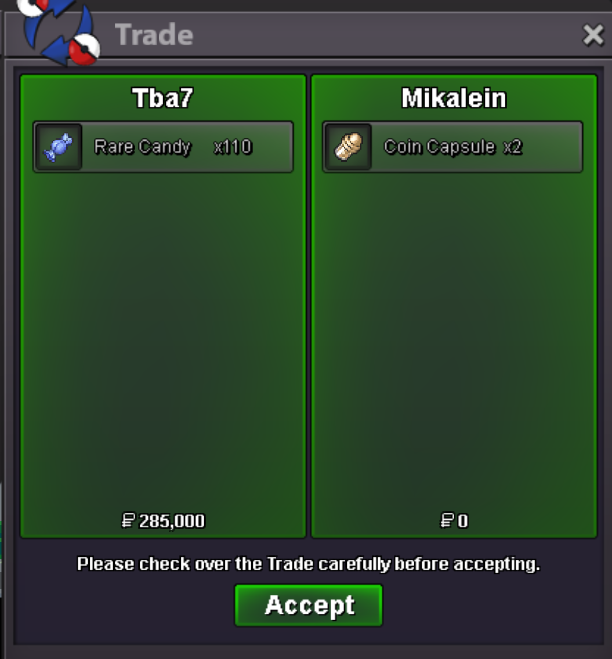Click the x110 quantity on Rare Candy
Viewport: 612px width, 659px height.
point(233,147)
